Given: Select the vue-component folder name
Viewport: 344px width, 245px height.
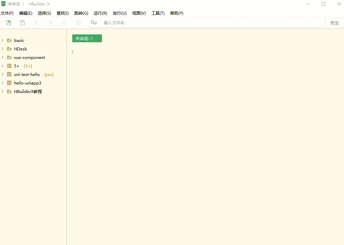Looking at the screenshot, I should (x=29, y=58).
